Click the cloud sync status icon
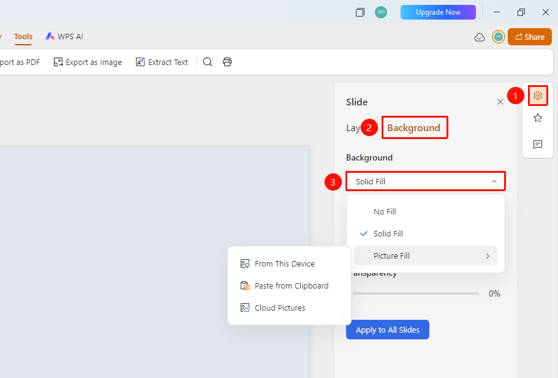 point(480,37)
